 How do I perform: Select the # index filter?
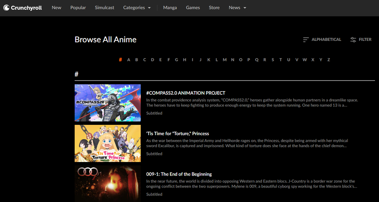[x=120, y=60]
